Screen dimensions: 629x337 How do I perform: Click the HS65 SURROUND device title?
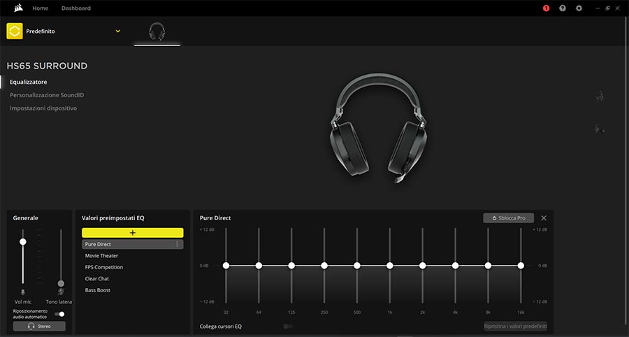click(x=47, y=66)
